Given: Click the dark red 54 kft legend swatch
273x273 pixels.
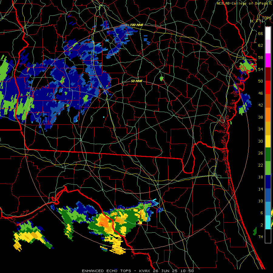Looking at the screenshot, I should pyautogui.click(x=268, y=74).
